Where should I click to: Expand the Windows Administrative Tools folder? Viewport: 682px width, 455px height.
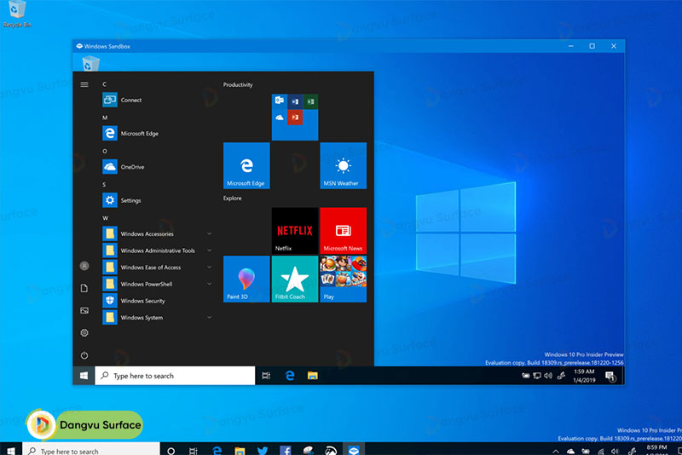158,251
